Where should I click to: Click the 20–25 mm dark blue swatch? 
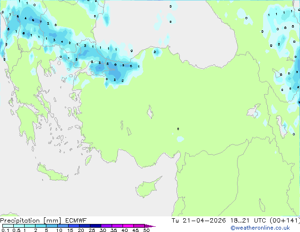point(84,226)
